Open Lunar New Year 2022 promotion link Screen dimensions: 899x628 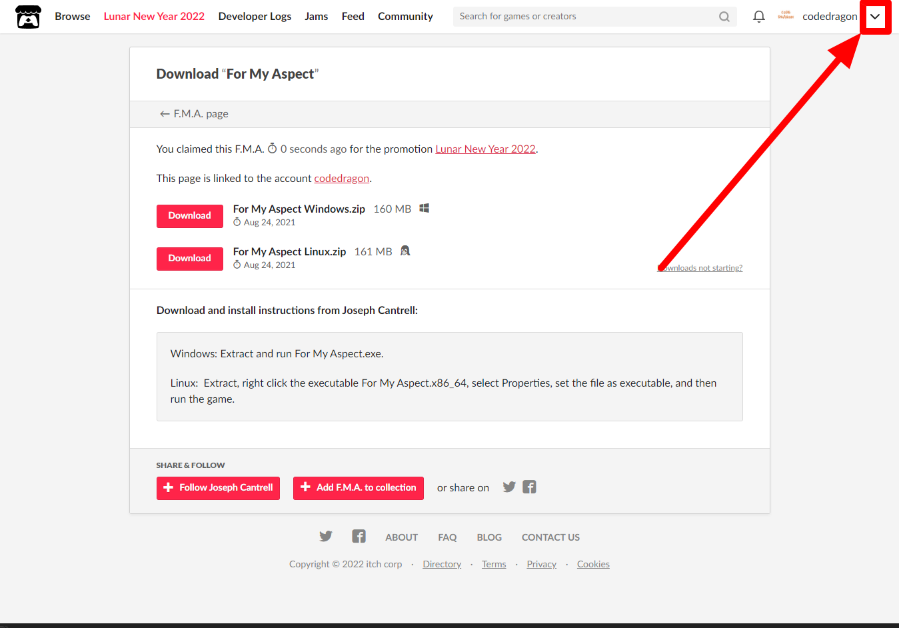tap(485, 149)
